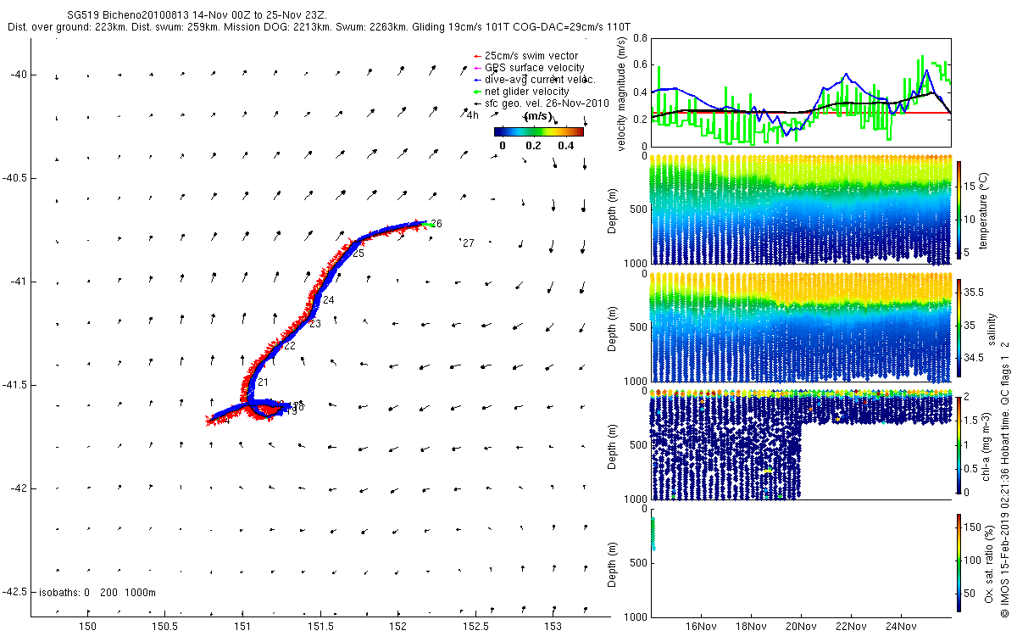Click the '18Nov' date tick
Viewport: 1017px width, 636px height.
752,628
